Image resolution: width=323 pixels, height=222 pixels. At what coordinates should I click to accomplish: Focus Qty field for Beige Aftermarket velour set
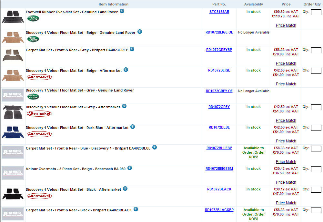click(x=316, y=71)
